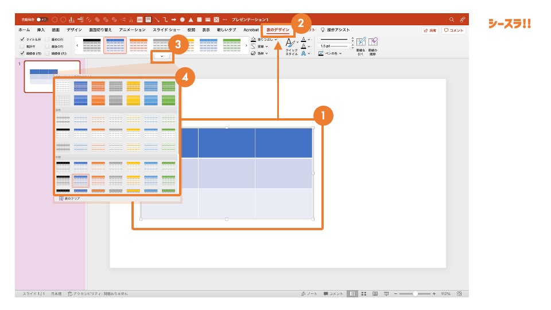Open the 塗りつぶし shading dropdown
551x310 pixels.
click(276, 40)
